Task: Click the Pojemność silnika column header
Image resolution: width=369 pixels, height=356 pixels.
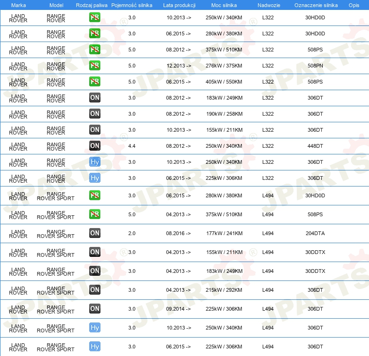Action: pos(132,5)
